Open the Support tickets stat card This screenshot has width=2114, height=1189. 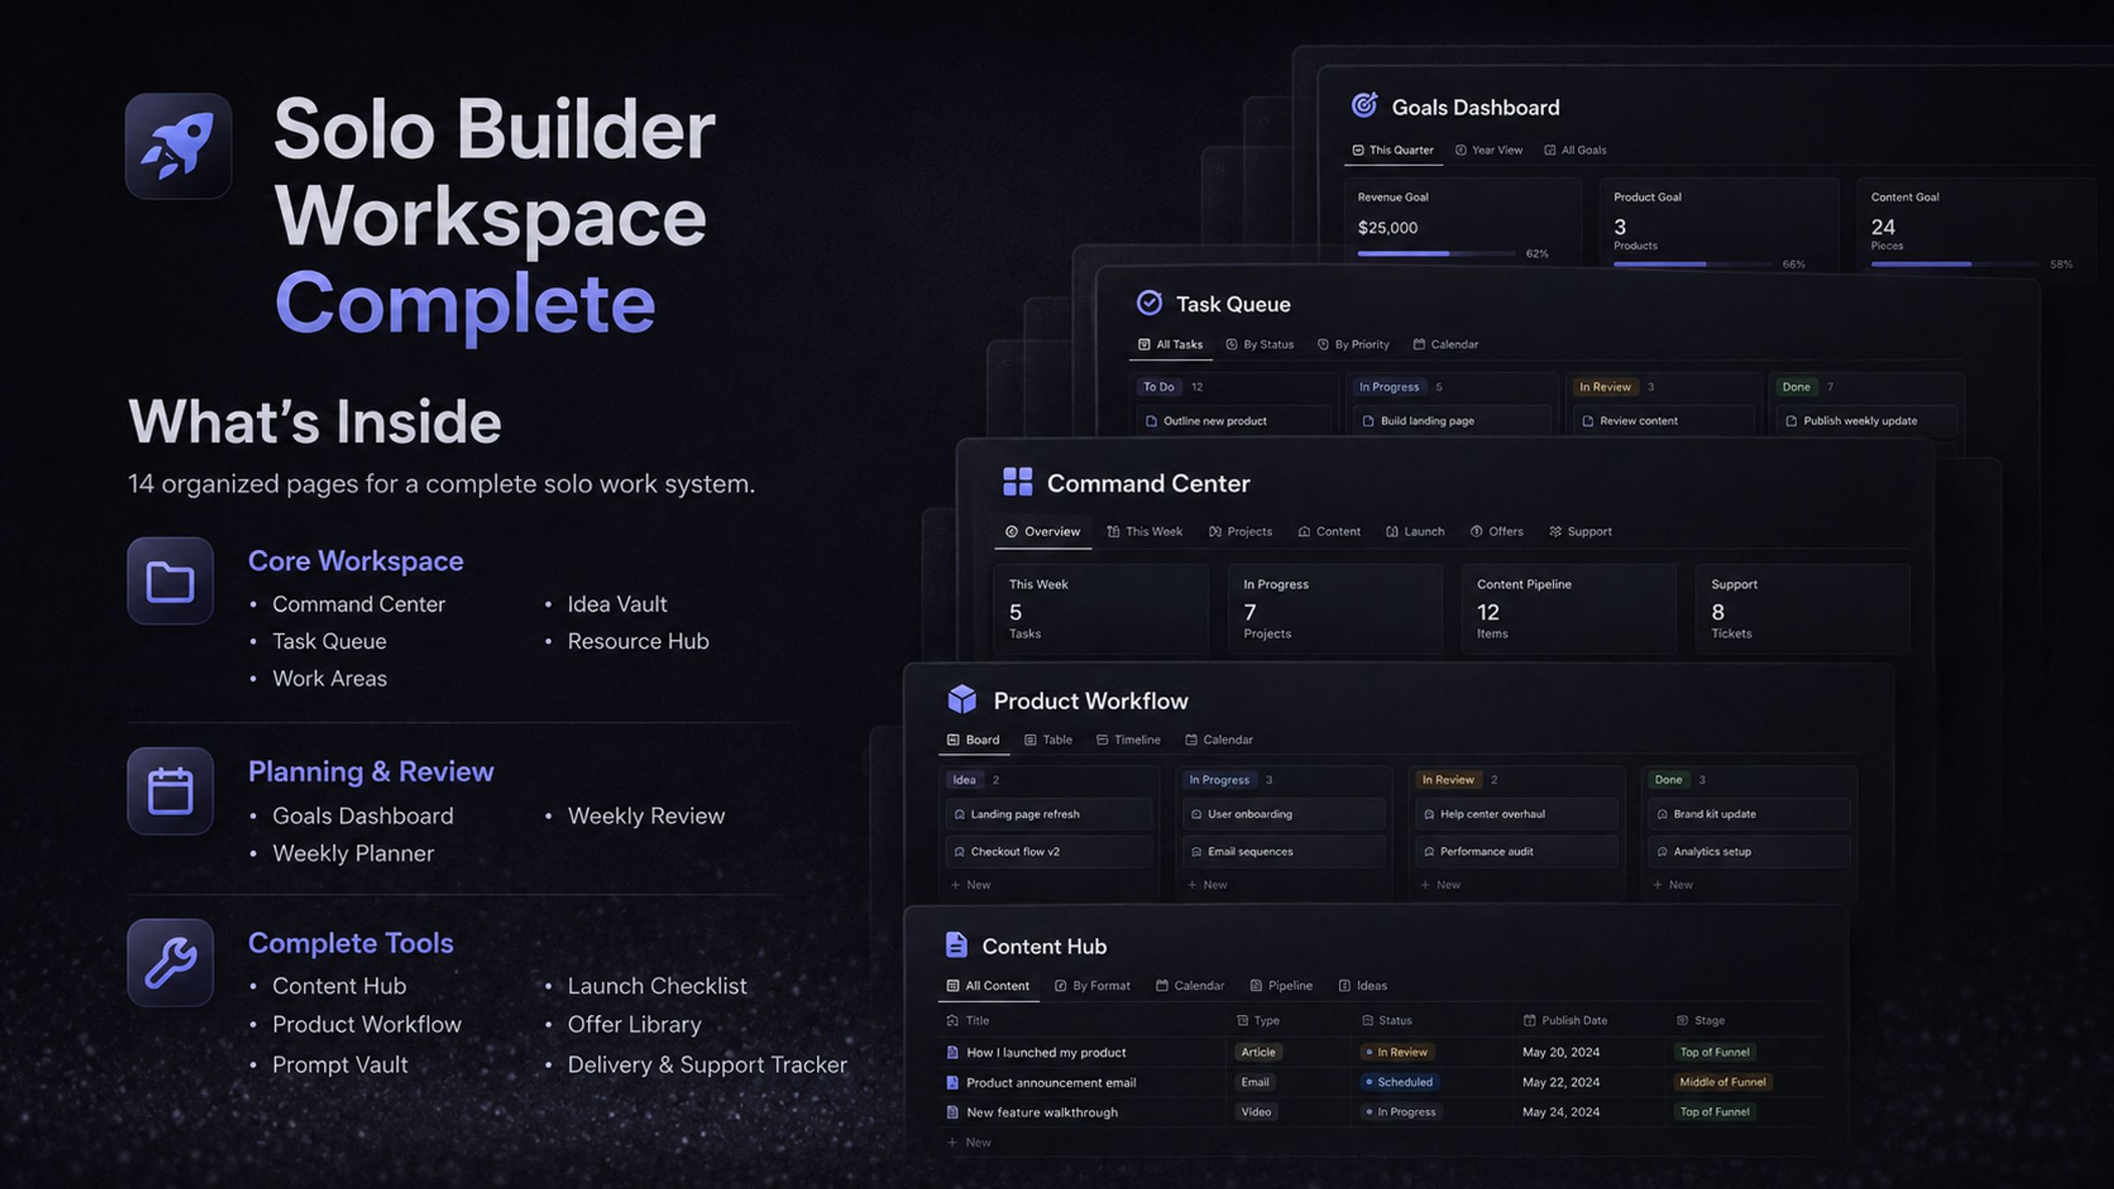tap(1803, 609)
